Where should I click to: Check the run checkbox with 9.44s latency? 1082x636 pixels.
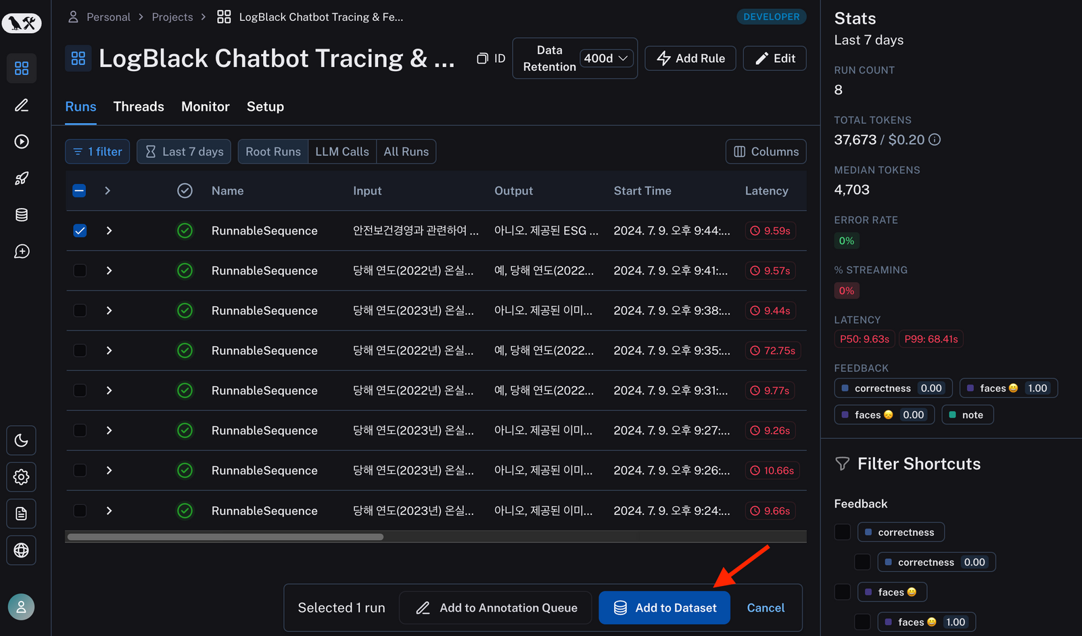[79, 310]
